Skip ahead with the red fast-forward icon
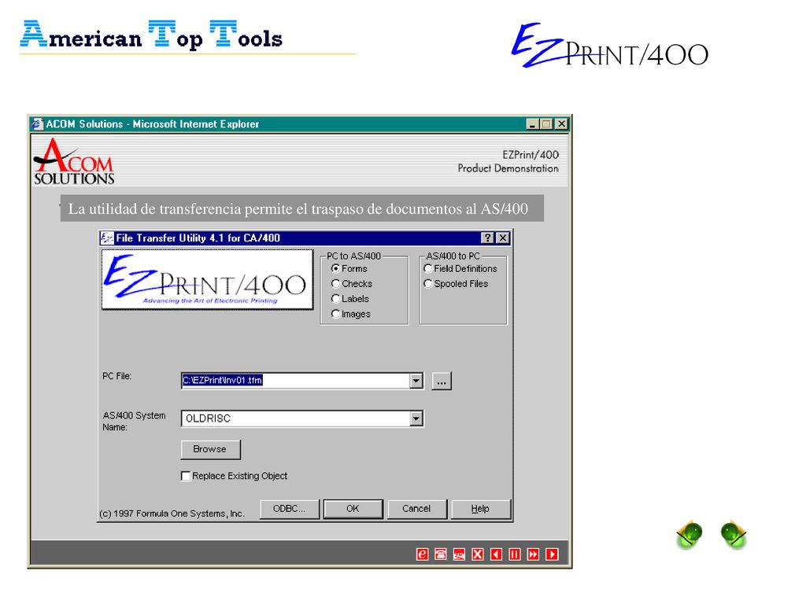This screenshot has height=604, width=806. [534, 554]
